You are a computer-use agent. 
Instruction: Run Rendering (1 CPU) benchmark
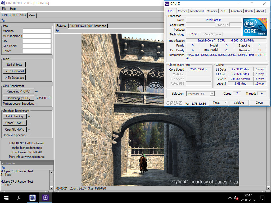pos(18,91)
